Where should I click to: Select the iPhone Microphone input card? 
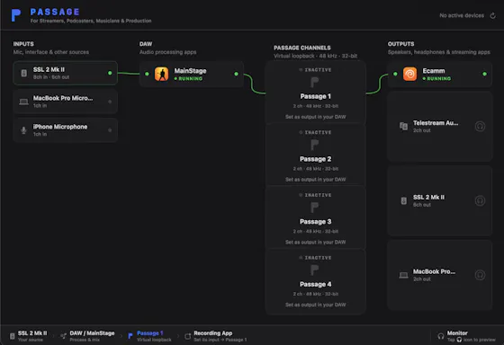[x=65, y=130]
